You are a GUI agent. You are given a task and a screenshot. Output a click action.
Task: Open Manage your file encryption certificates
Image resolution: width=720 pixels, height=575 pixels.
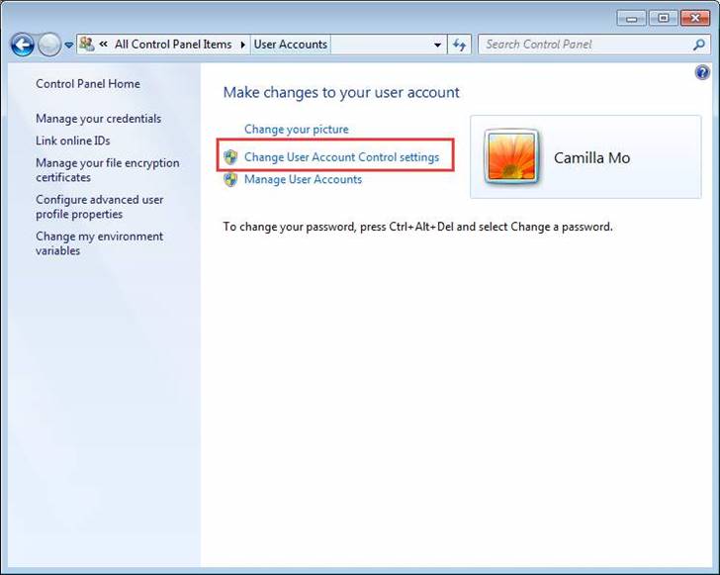108,170
